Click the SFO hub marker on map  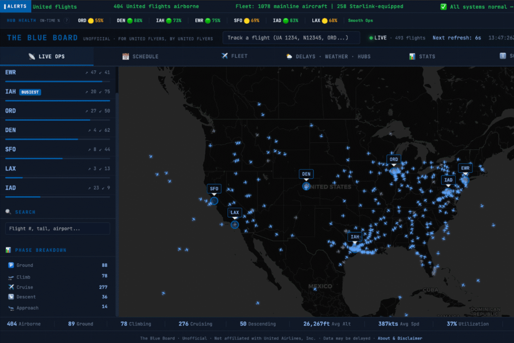214,189
